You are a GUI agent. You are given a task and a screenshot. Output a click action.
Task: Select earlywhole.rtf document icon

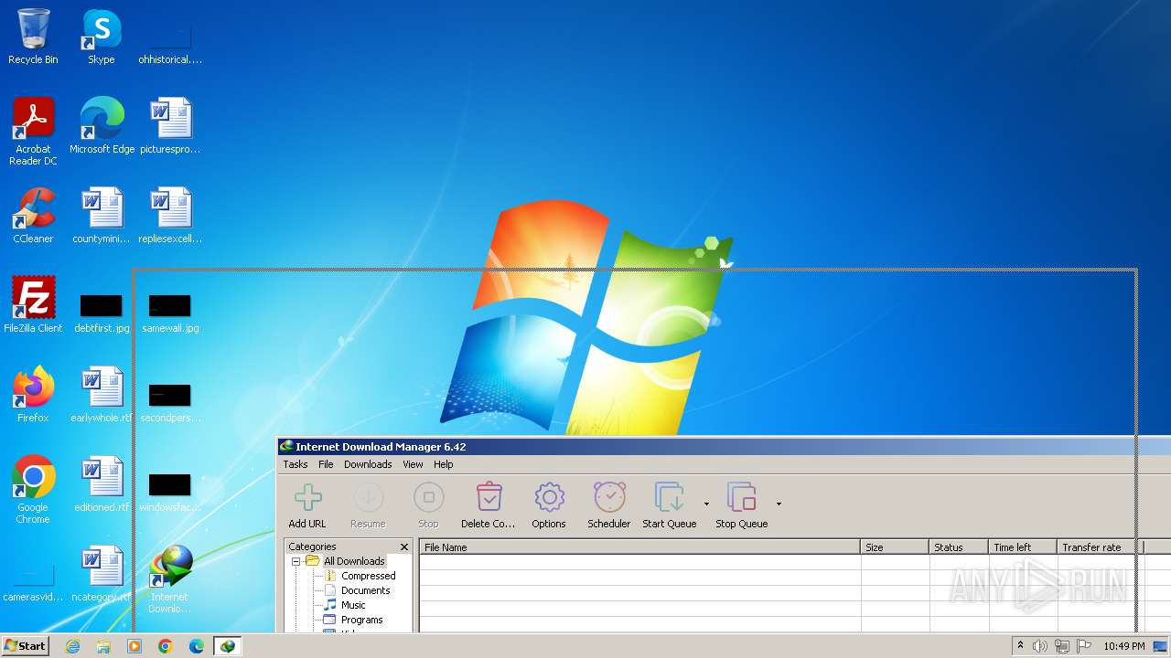click(102, 395)
